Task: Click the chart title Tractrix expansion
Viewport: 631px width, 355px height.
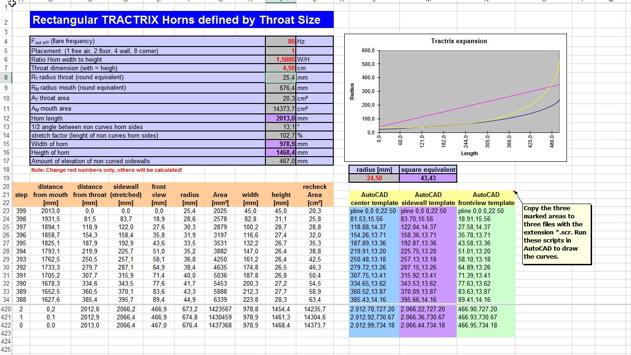Action: 459,41
